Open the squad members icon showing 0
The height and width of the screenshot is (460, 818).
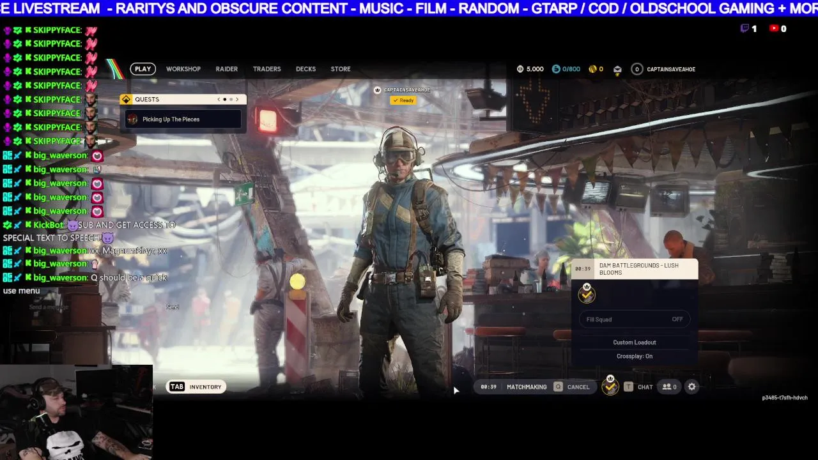670,387
